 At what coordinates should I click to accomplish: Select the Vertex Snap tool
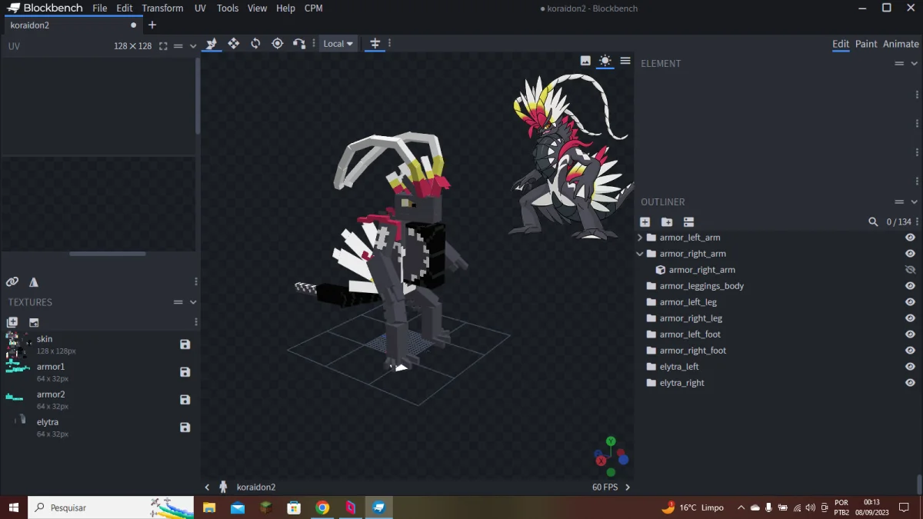[x=299, y=44]
